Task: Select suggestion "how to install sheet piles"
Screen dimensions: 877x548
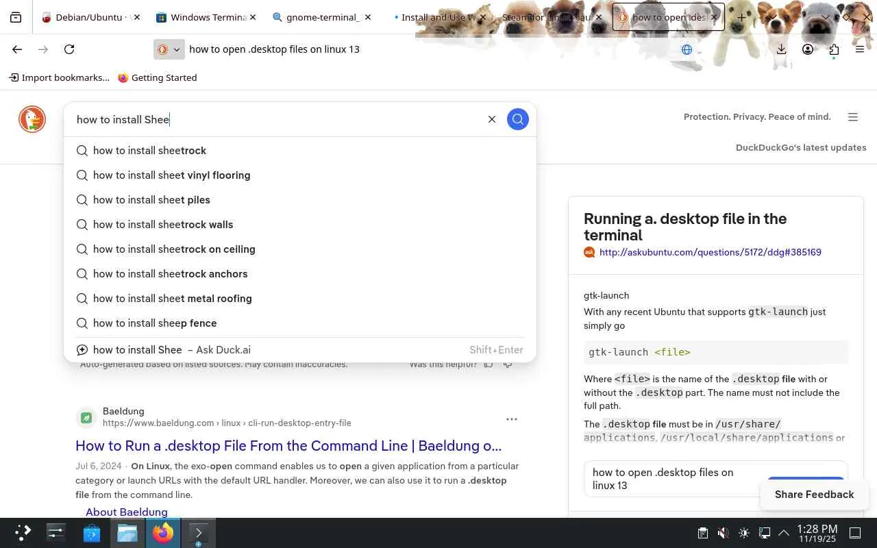Action: pos(300,200)
